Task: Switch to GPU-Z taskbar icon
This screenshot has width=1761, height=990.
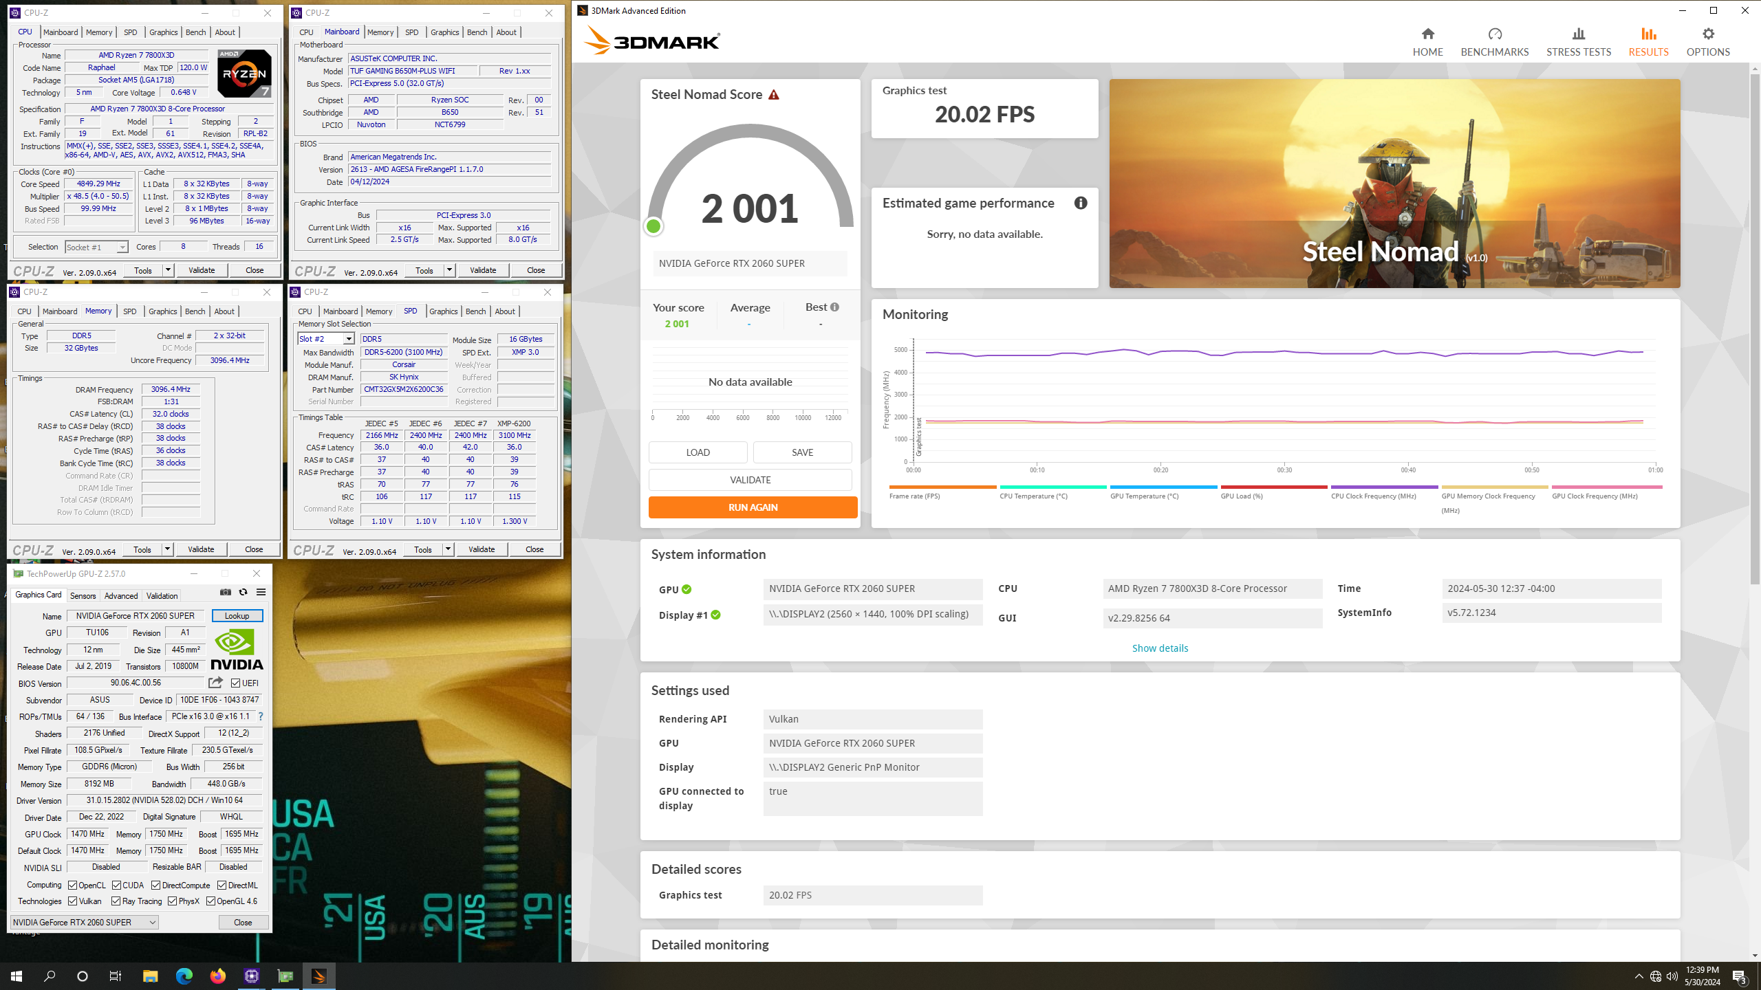Action: click(285, 976)
